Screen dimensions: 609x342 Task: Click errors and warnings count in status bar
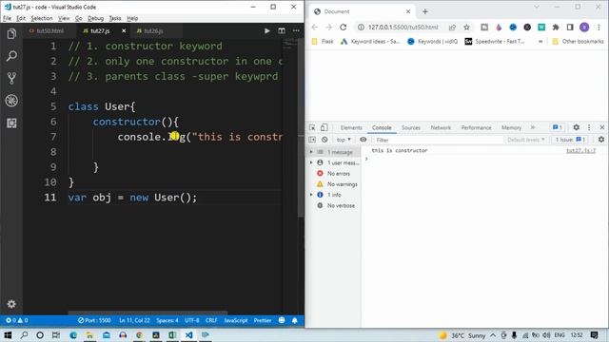(17, 320)
